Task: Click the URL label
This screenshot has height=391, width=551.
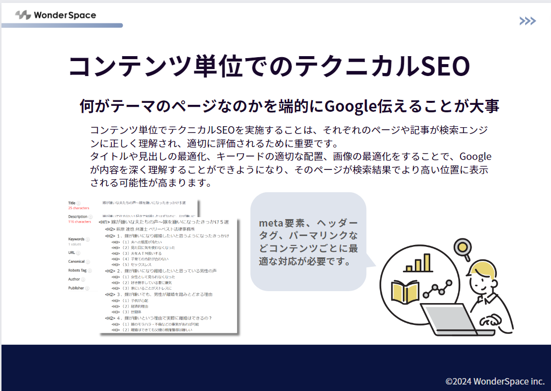Action: click(x=72, y=253)
